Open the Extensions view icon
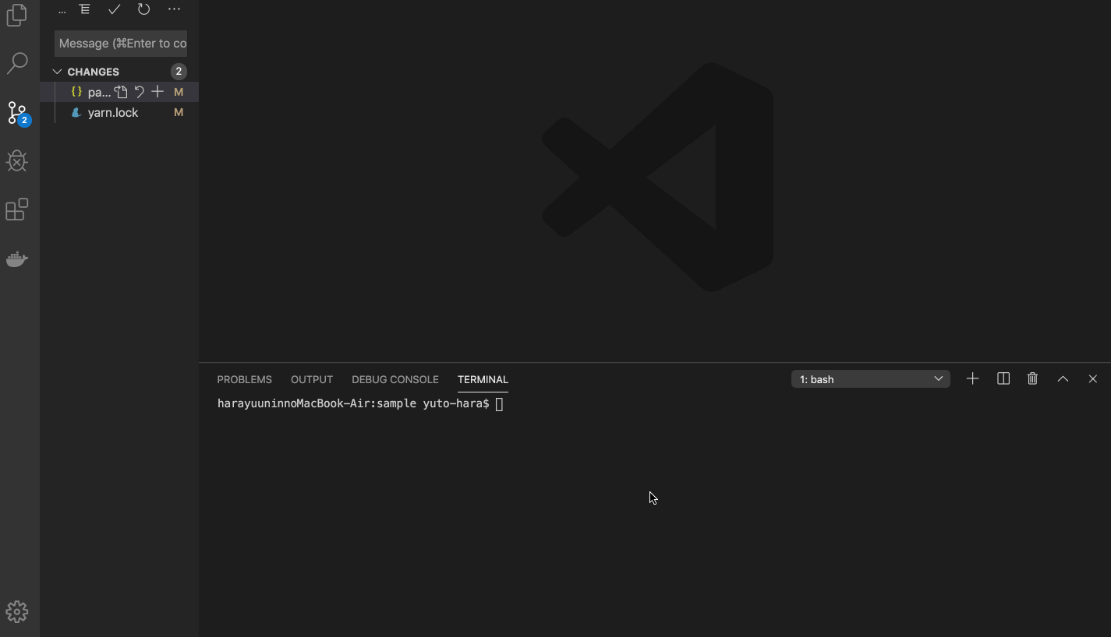Viewport: 1111px width, 637px height. [x=17, y=209]
